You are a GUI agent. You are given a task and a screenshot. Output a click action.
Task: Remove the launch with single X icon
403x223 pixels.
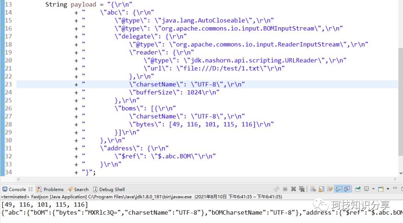coord(294,189)
